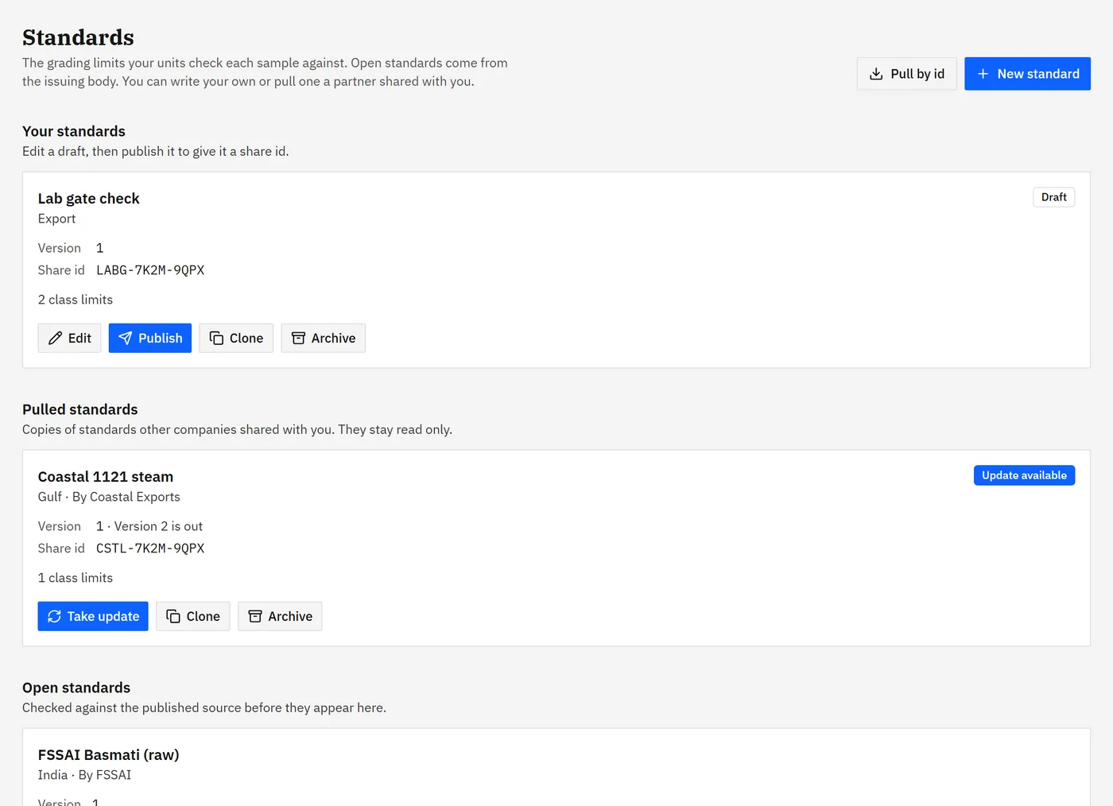Click the Draft status badge
The height and width of the screenshot is (806, 1113).
1053,197
